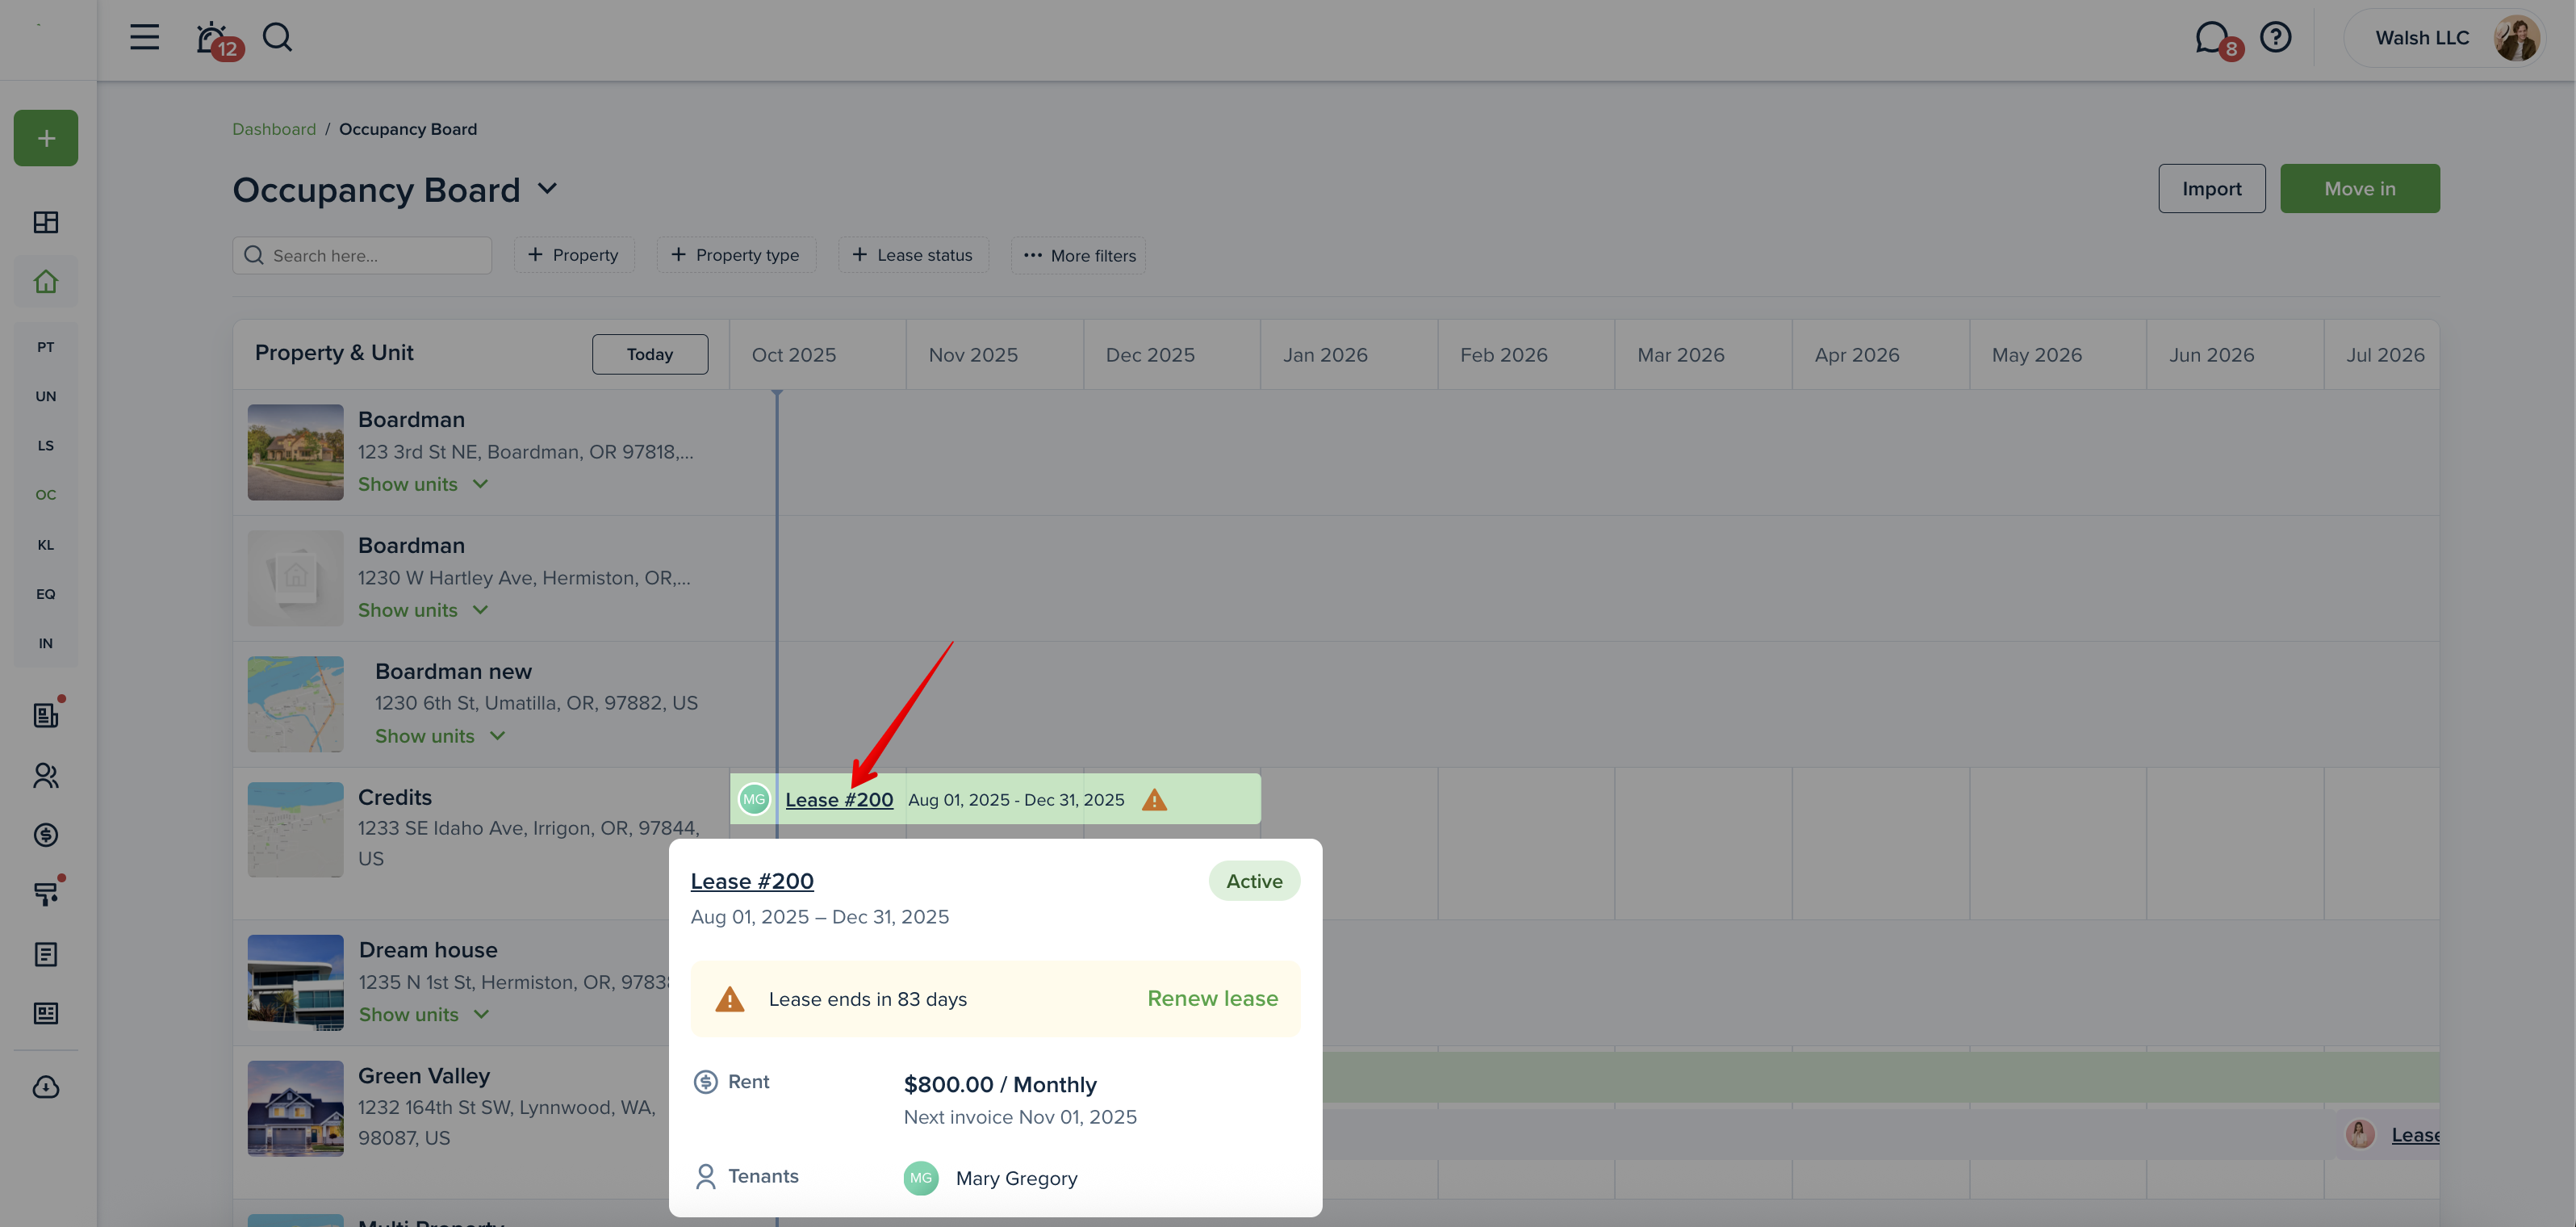Open the More filters menu

point(1078,255)
